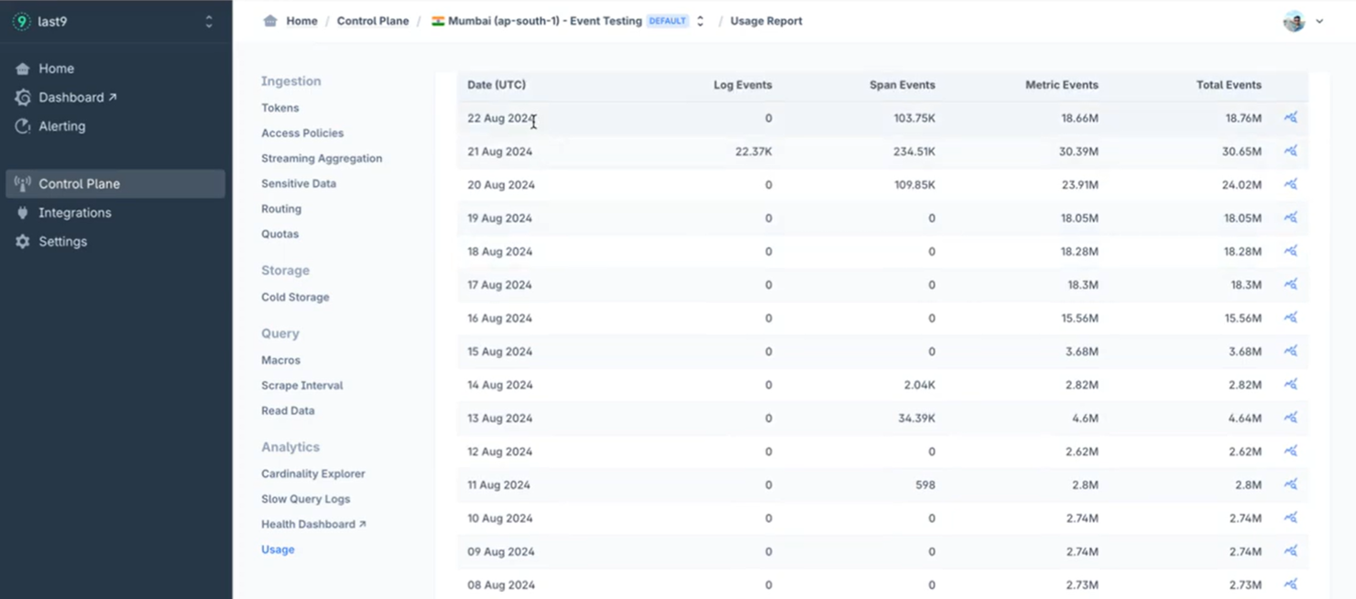This screenshot has width=1356, height=599.
Task: Click the last9 logo icon
Action: pyautogui.click(x=21, y=21)
